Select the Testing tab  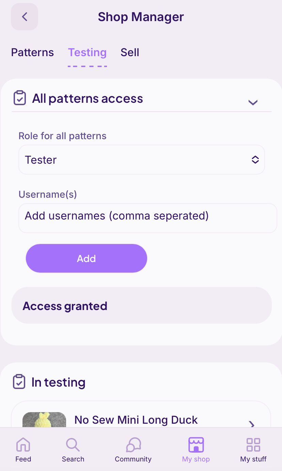[87, 52]
